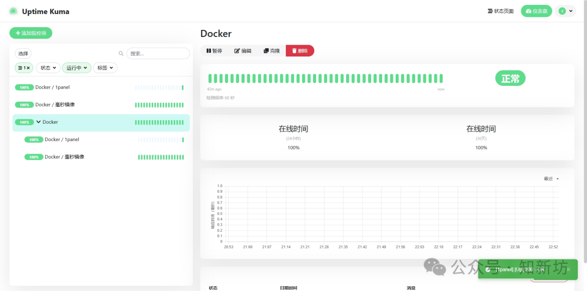This screenshot has height=291, width=587.
Task: Click 编辑 edit button
Action: pos(242,51)
